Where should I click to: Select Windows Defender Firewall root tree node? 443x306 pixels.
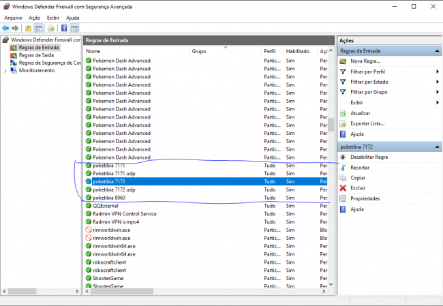click(x=46, y=40)
